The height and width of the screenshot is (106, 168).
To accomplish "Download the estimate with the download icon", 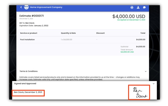I will coord(138,7).
